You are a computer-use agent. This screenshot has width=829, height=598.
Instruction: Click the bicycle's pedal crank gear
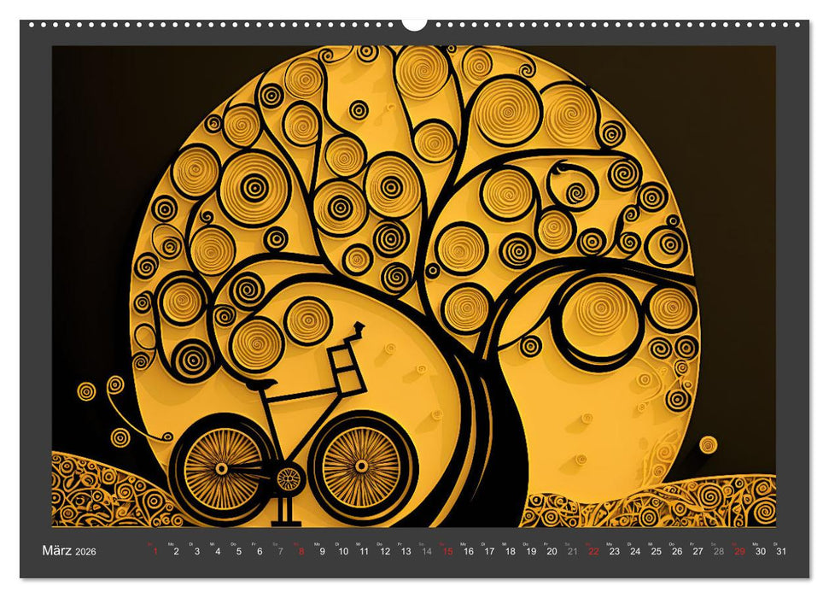click(x=290, y=478)
